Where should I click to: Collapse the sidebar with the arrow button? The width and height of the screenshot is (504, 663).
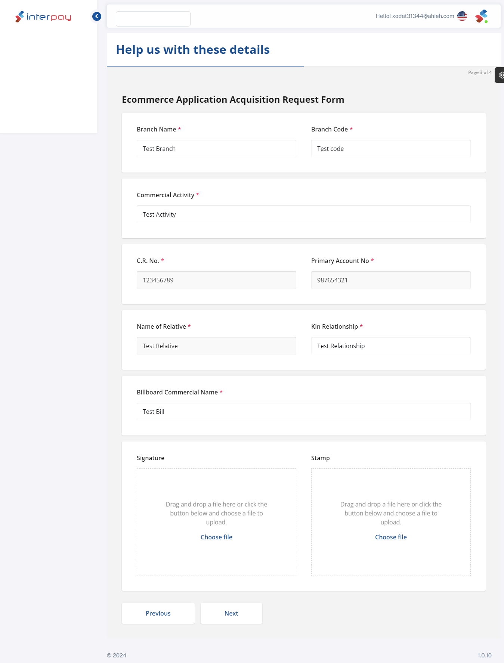97,16
